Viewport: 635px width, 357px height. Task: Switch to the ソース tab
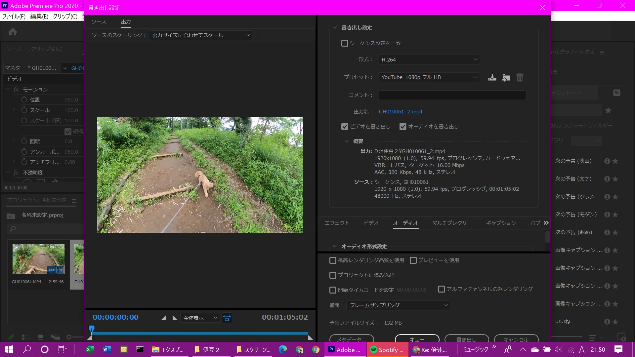tap(99, 22)
